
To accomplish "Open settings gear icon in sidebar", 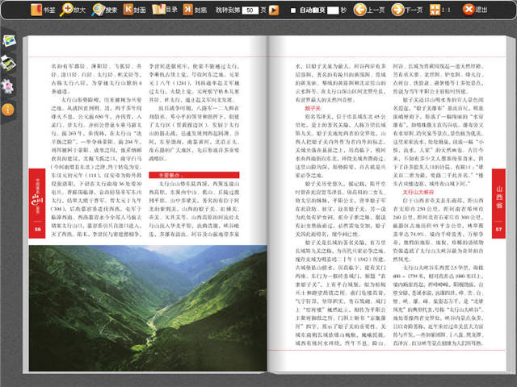I will (7, 86).
